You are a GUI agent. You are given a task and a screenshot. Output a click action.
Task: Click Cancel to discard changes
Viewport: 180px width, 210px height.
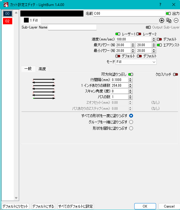169,206
